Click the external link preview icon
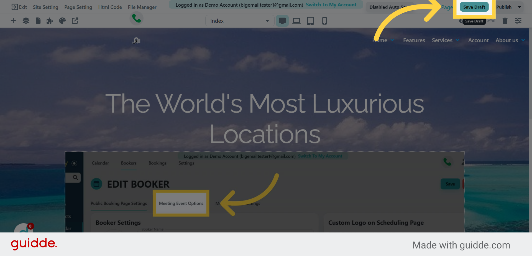532x256 pixels. point(75,21)
